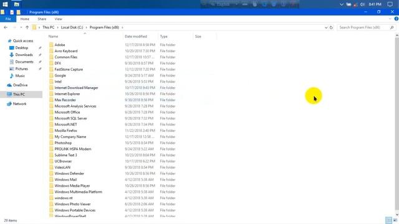
Task: Select the Microsoft Analysis Services folder
Action: click(x=75, y=106)
